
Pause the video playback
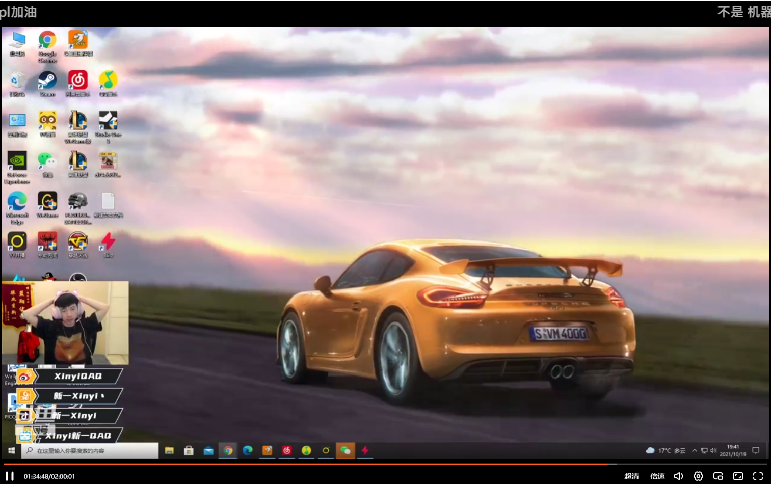pos(10,476)
